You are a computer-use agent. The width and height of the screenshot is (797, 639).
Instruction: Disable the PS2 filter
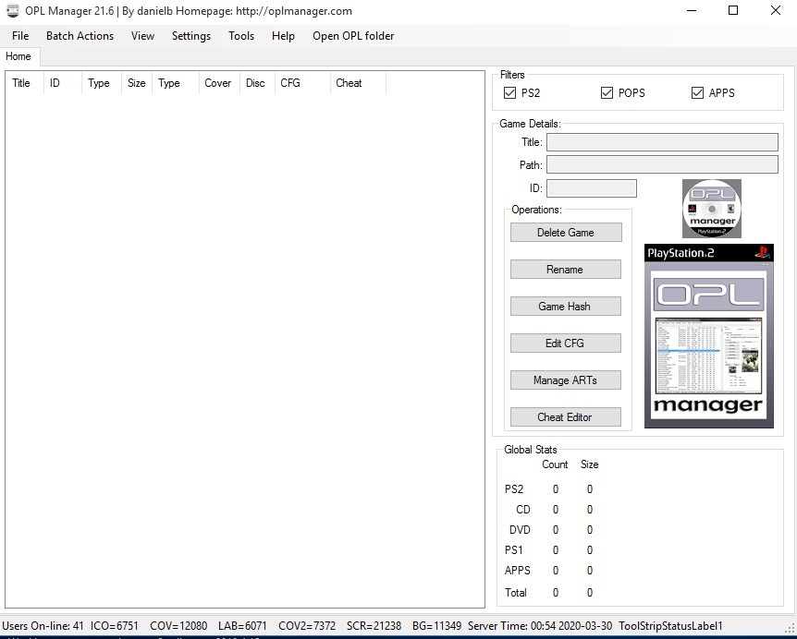click(x=510, y=92)
